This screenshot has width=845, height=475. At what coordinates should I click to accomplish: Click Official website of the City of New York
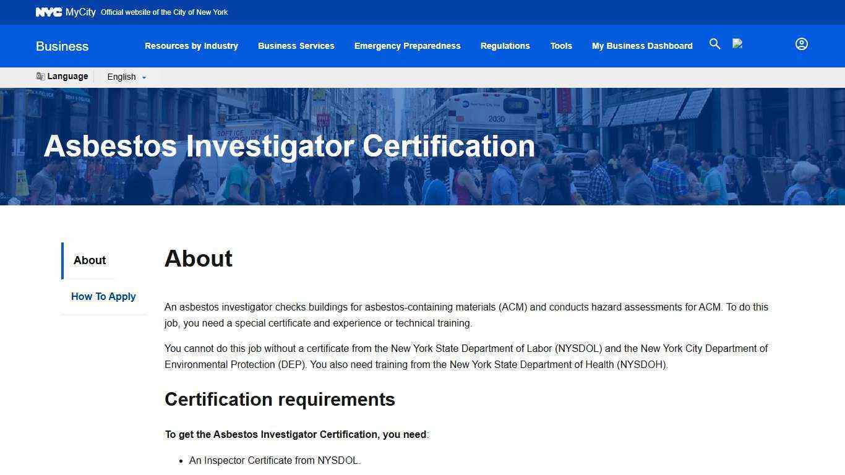[164, 12]
